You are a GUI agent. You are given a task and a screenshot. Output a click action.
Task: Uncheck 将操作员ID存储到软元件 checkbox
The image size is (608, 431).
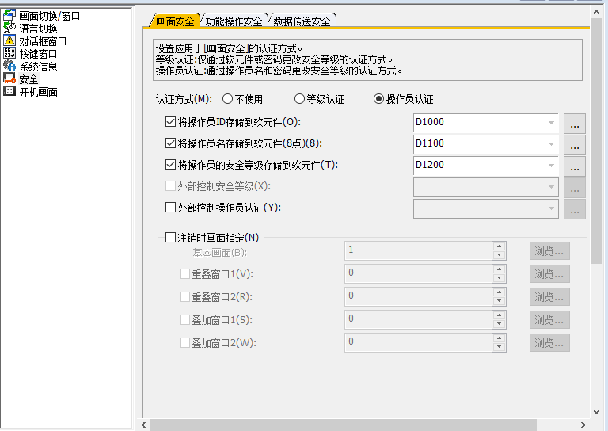(x=170, y=122)
